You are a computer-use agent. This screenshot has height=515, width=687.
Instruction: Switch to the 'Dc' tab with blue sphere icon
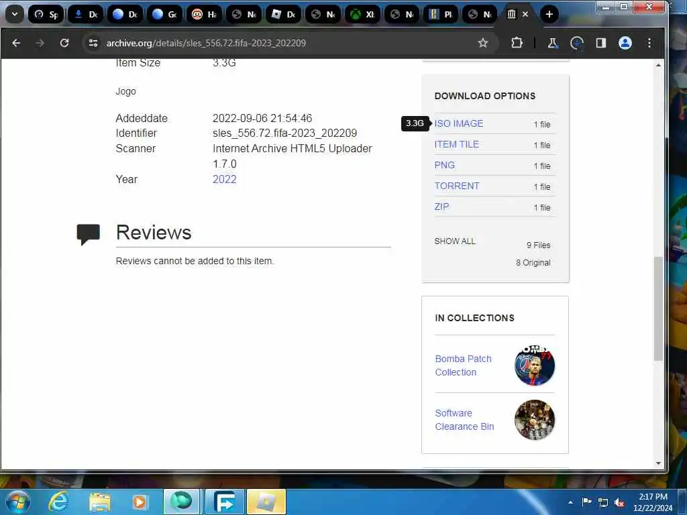click(x=125, y=15)
